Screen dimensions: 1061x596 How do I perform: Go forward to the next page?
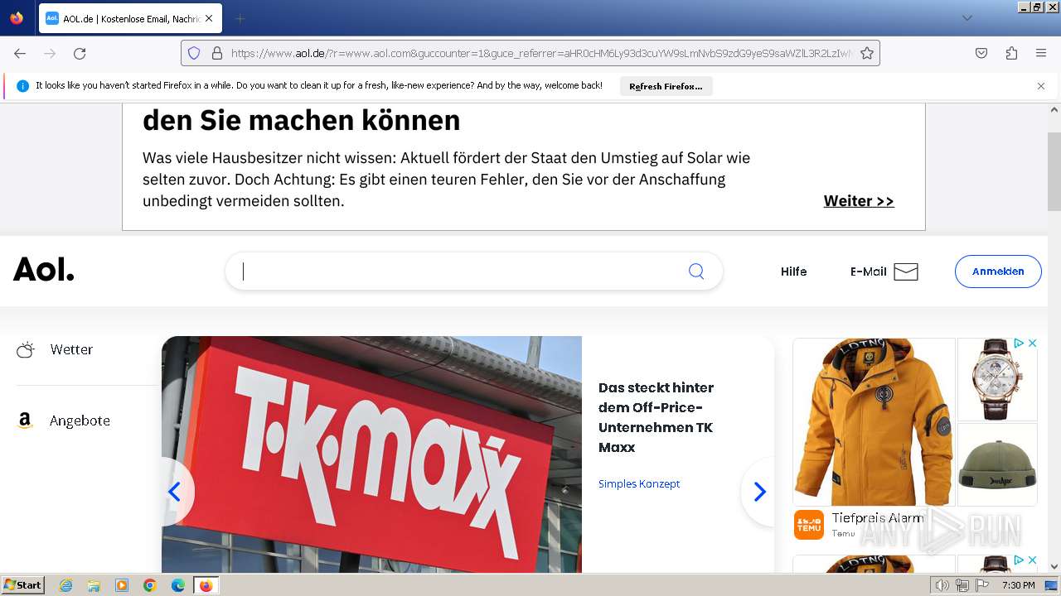pyautogui.click(x=50, y=53)
